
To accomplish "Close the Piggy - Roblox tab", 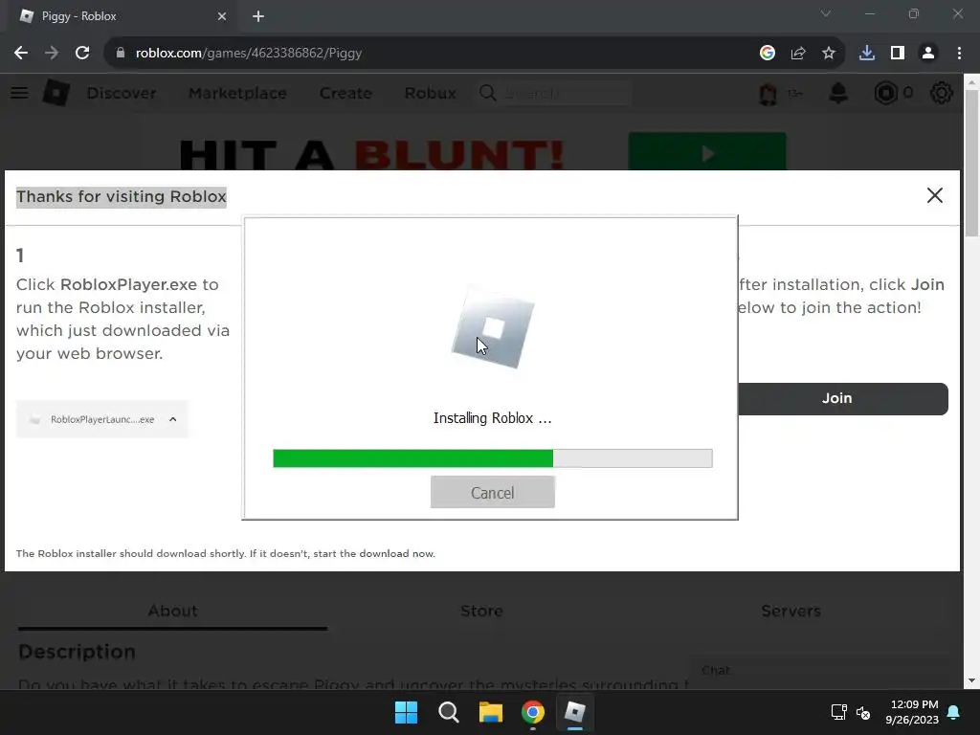I will pos(222,16).
